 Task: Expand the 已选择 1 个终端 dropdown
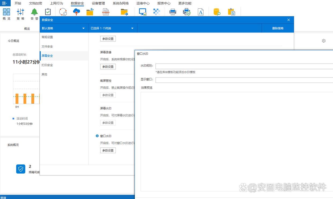(113, 28)
